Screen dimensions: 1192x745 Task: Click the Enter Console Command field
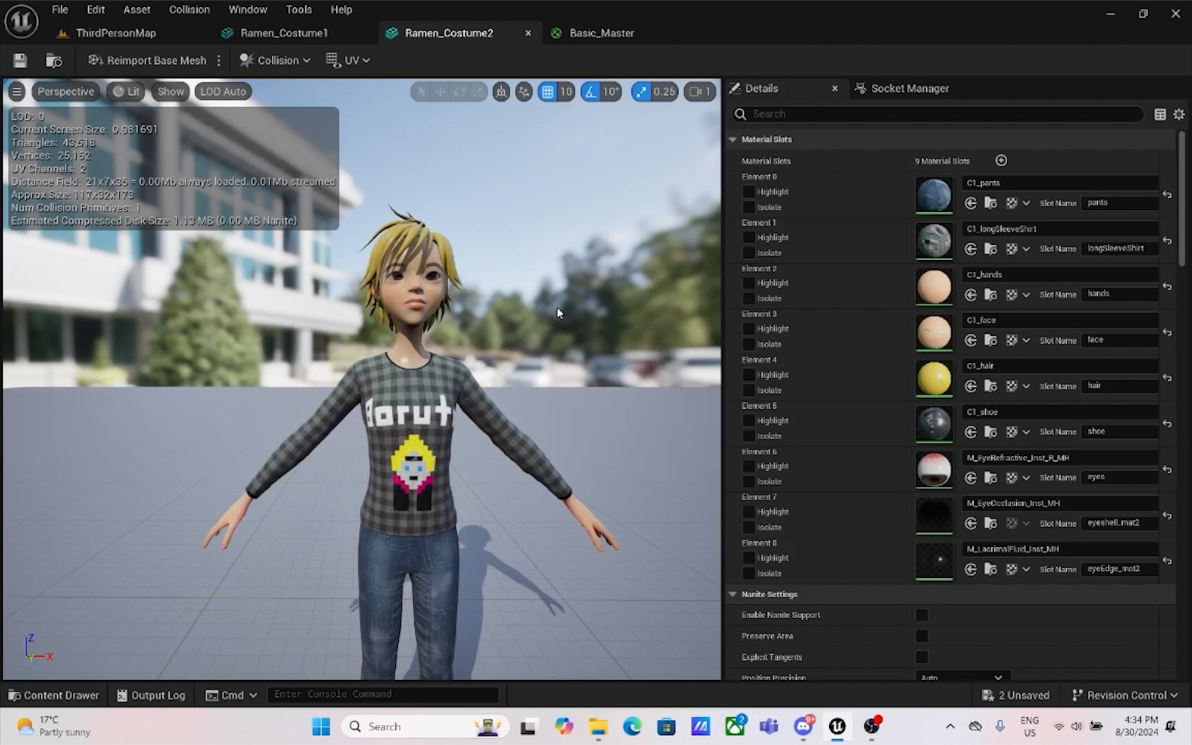click(383, 695)
